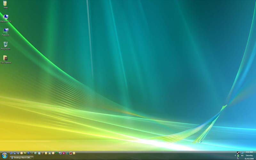This screenshot has width=256, height=160.
Task: Click the Show Desktop quick launch icon
Action: pyautogui.click(x=11, y=153)
